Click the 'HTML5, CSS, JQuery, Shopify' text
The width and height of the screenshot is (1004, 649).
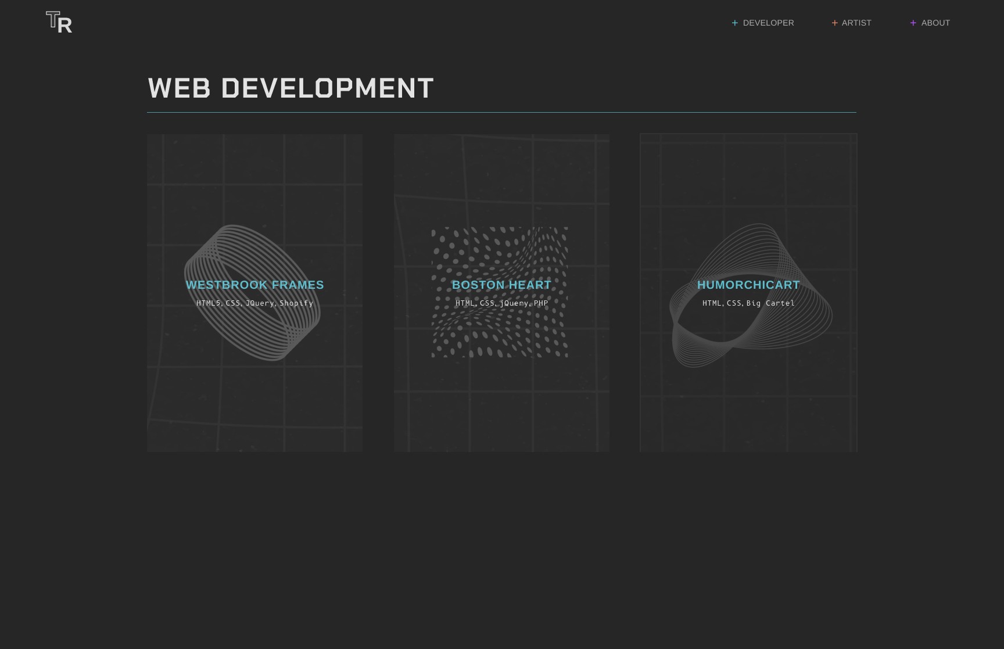(x=254, y=303)
